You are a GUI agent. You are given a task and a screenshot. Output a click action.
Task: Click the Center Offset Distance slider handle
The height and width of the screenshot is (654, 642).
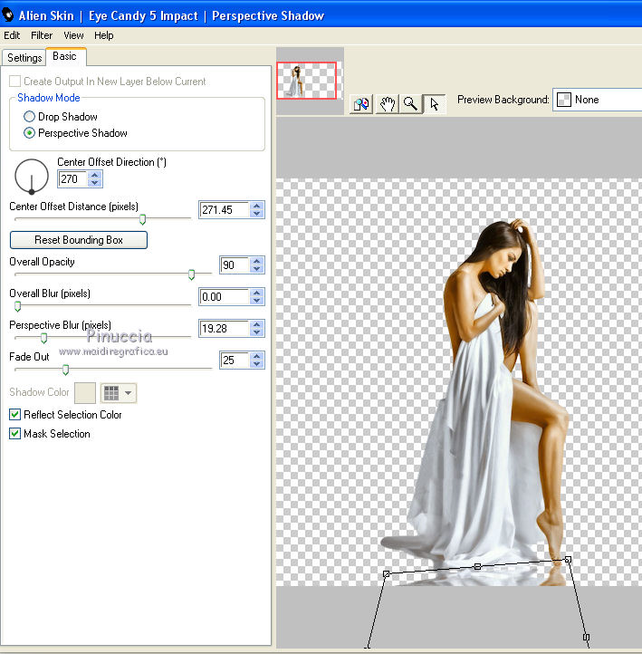(x=142, y=219)
